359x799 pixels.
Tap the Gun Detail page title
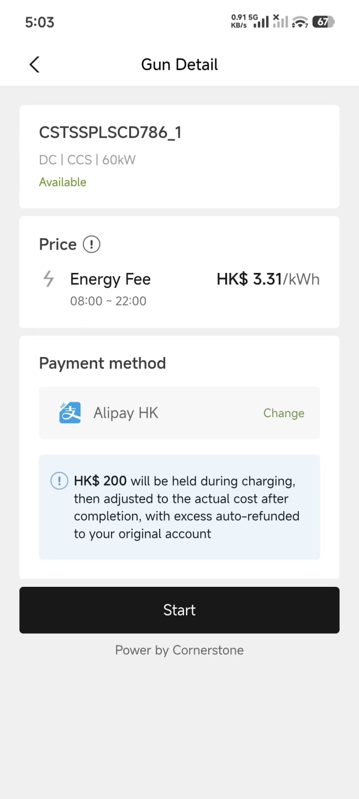tap(179, 65)
